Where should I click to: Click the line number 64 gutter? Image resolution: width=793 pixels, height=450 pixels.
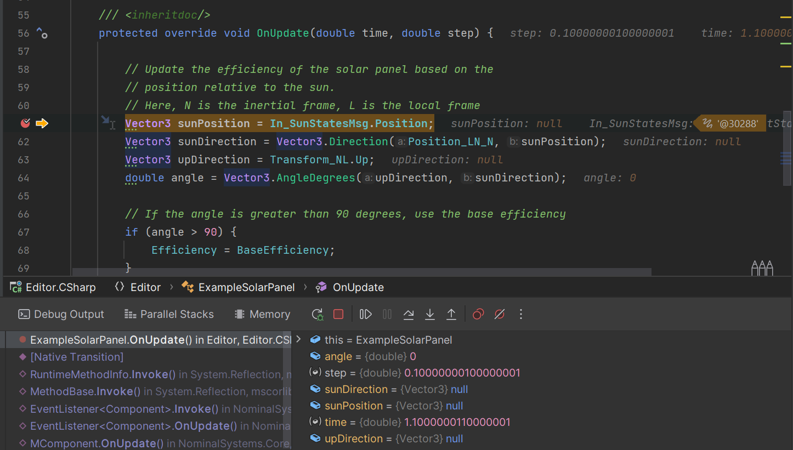click(x=24, y=178)
